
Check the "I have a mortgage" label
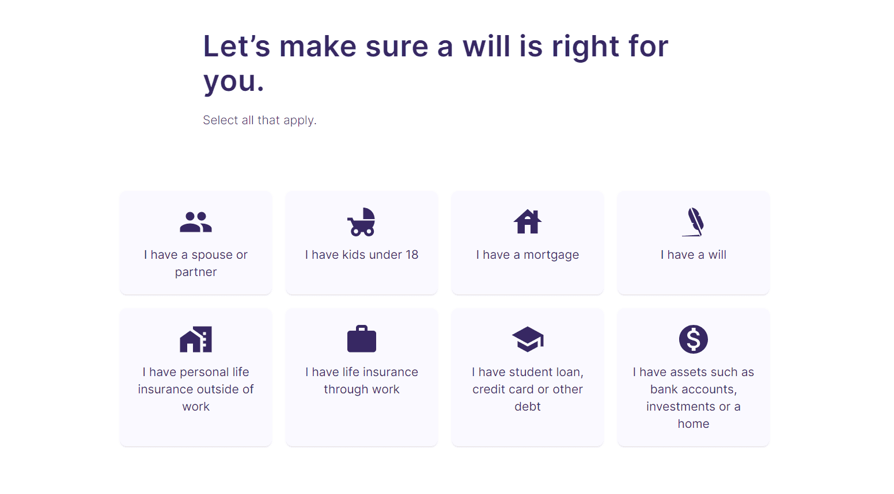[x=528, y=255]
